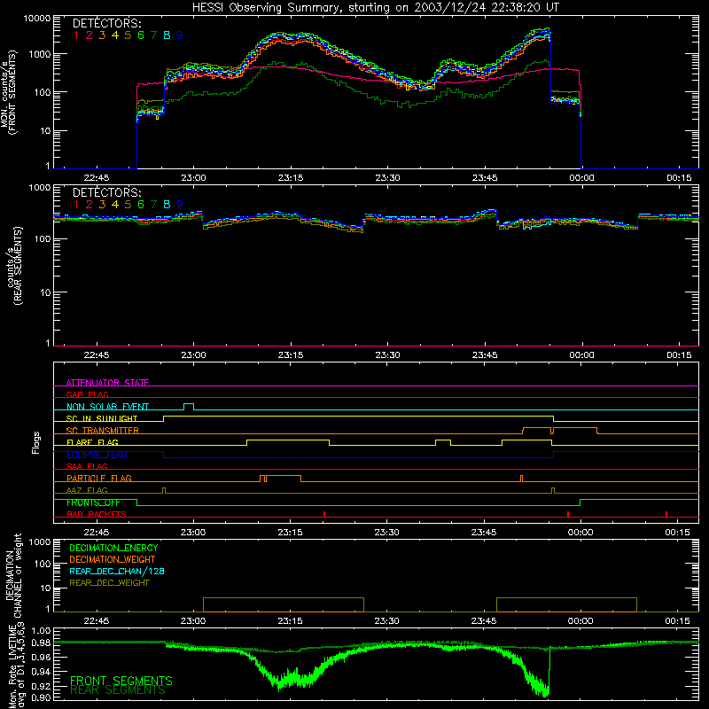Image resolution: width=709 pixels, height=709 pixels.
Task: Select the AAZ_FLAG label
Action: pos(87,490)
